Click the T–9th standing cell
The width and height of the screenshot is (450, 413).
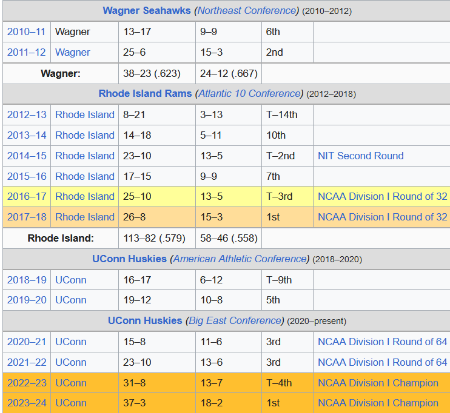tap(287, 280)
